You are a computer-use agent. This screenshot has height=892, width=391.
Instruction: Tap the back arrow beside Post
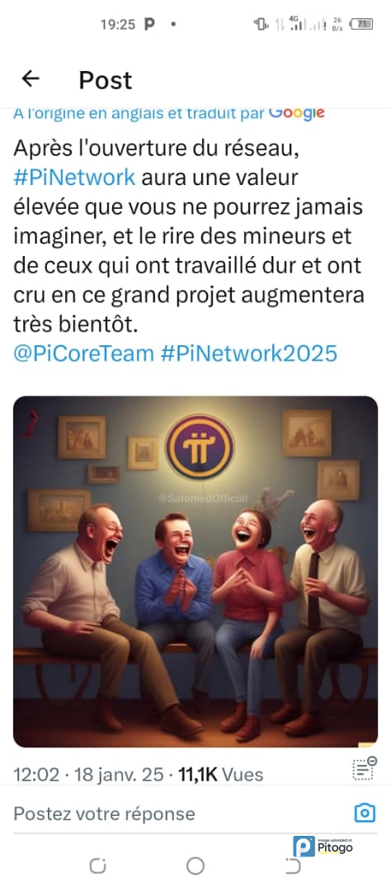pos(31,79)
